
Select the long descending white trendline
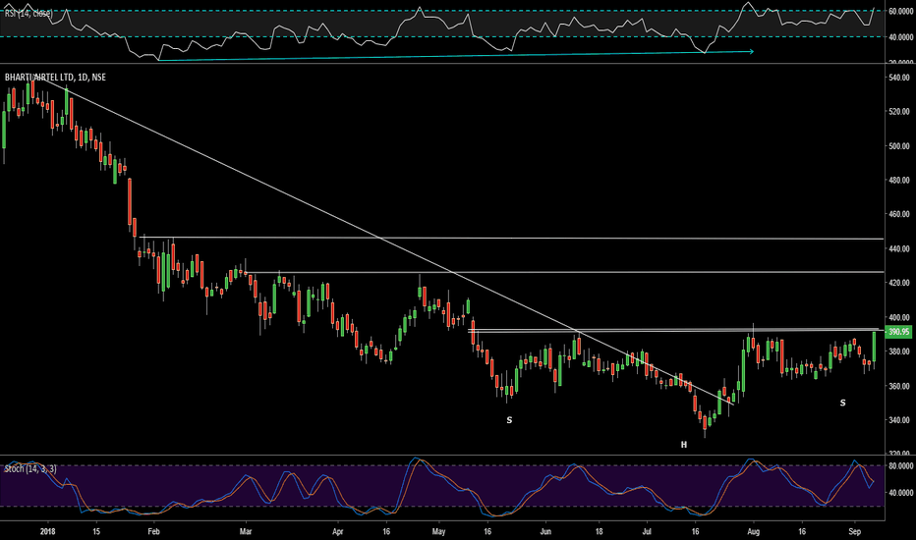click(382, 240)
